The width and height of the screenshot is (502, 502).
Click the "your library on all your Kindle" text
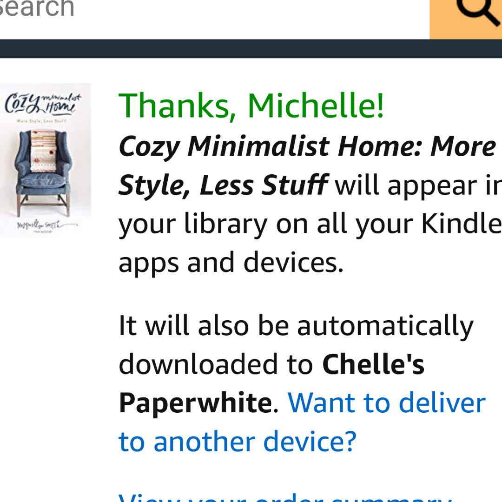310,224
